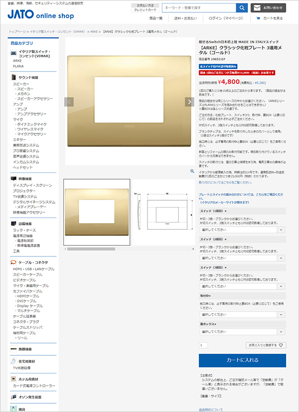Click the 無線機器 category icon
The image size is (299, 412).
(x=13, y=349)
